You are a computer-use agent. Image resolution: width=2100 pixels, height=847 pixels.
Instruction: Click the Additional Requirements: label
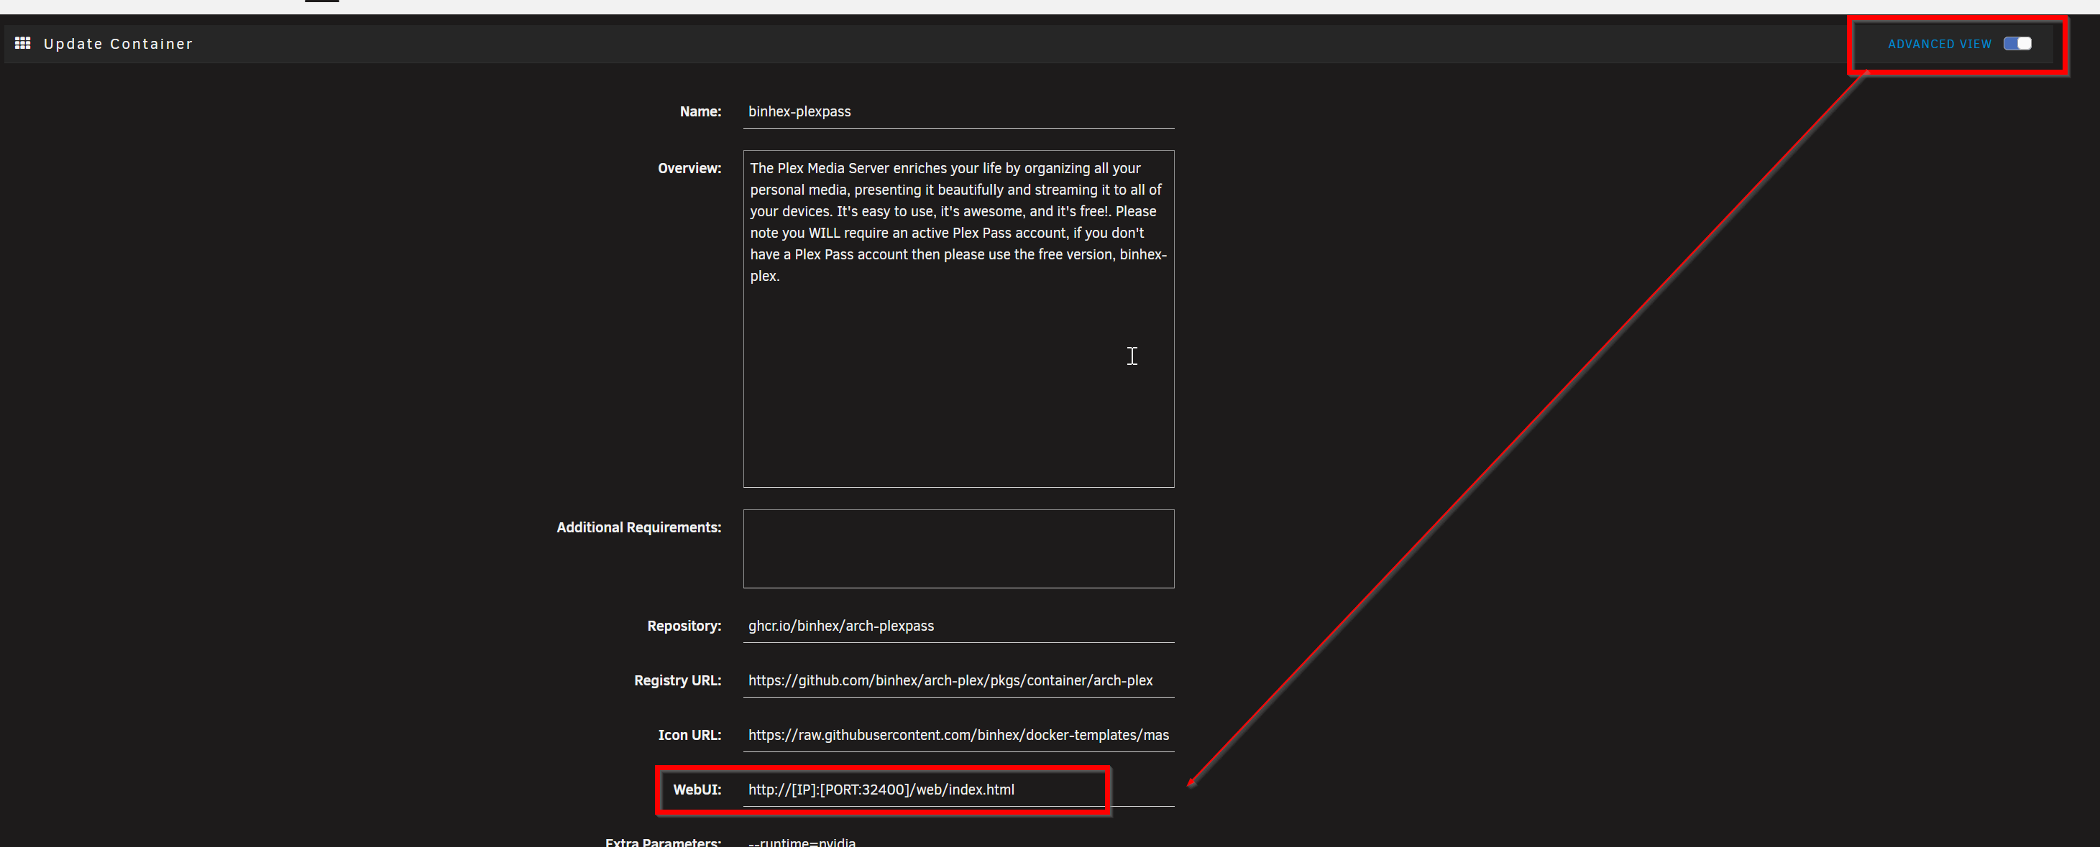click(x=639, y=528)
